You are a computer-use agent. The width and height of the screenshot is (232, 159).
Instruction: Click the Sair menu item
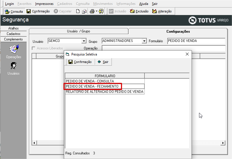pyautogui.click(x=155, y=4)
